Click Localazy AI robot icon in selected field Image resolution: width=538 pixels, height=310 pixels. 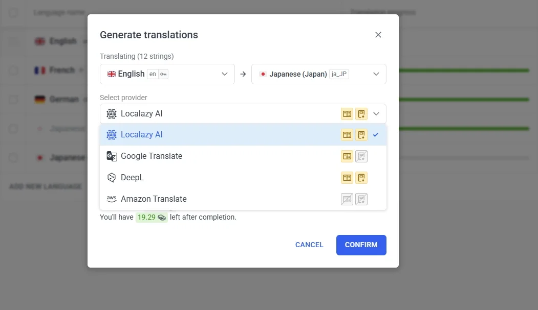112,113
